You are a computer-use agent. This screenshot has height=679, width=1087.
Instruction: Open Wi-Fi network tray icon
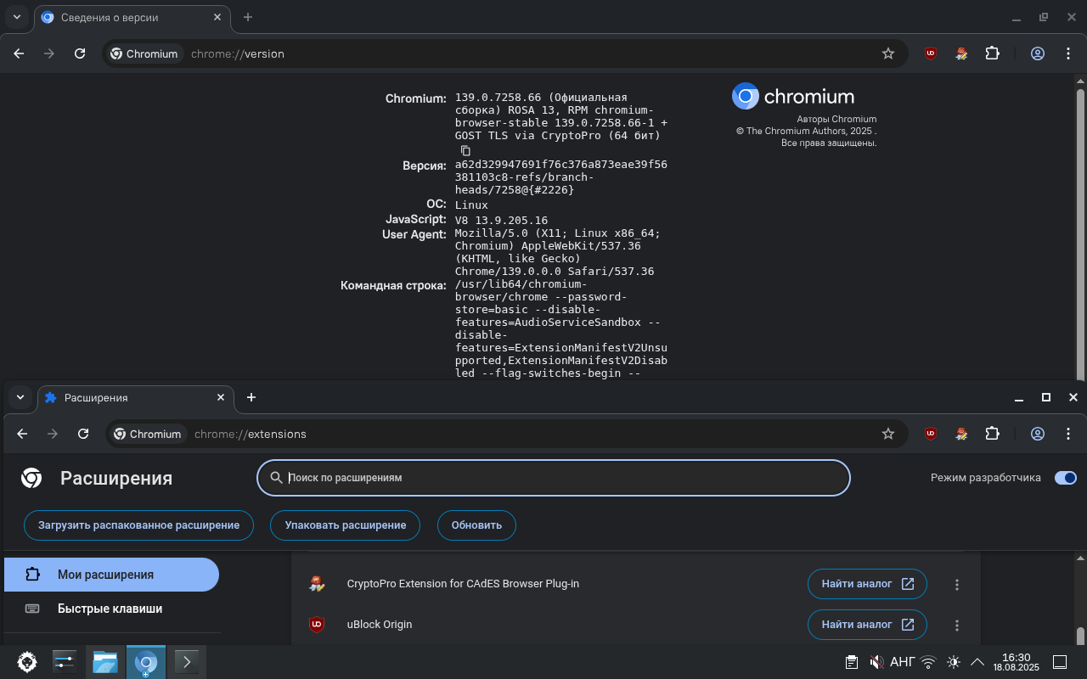point(928,662)
